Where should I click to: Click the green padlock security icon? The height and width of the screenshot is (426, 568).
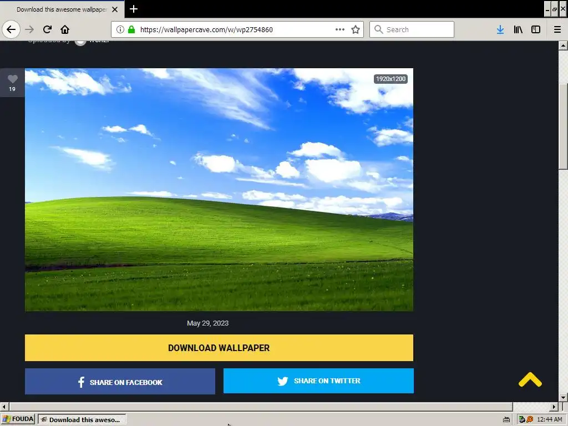coord(131,29)
